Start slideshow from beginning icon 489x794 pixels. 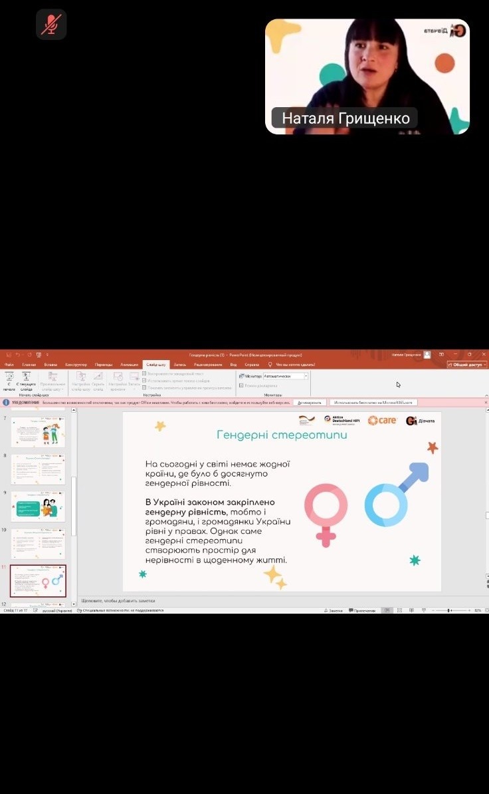(x=9, y=378)
